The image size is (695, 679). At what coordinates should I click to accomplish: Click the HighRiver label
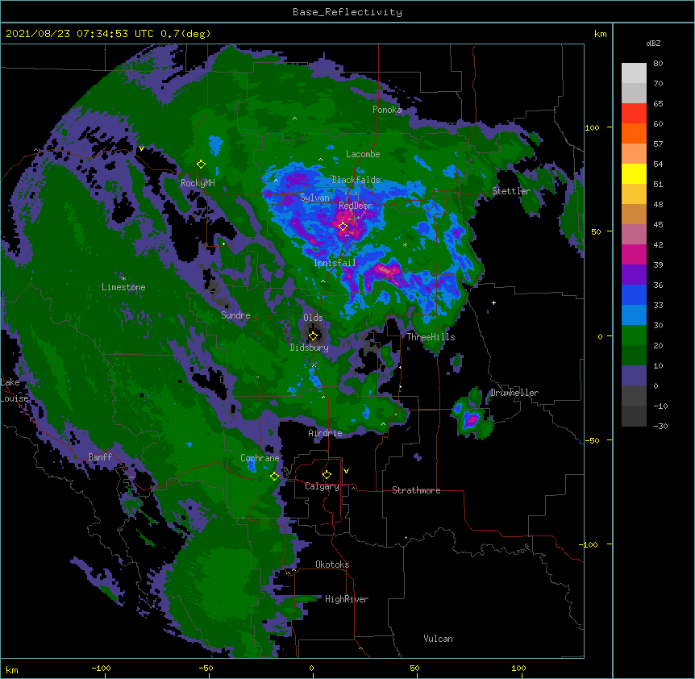[x=347, y=599]
